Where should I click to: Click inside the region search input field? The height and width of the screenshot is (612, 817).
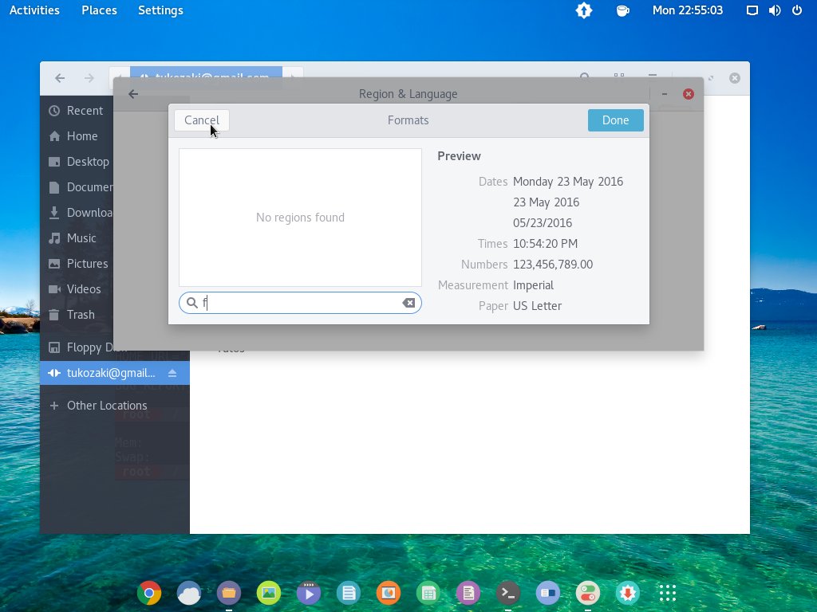tap(295, 302)
